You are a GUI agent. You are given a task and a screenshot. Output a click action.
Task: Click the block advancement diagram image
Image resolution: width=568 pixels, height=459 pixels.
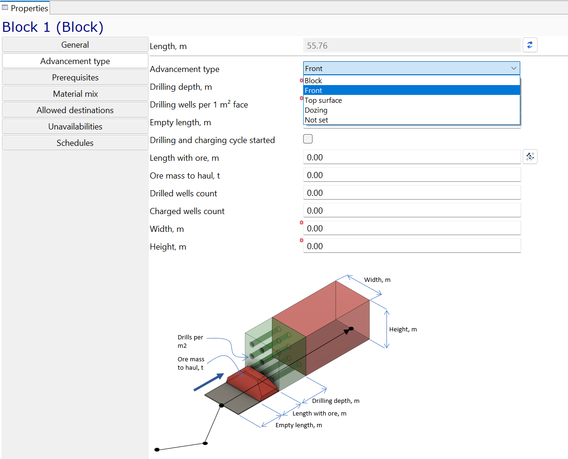285,363
